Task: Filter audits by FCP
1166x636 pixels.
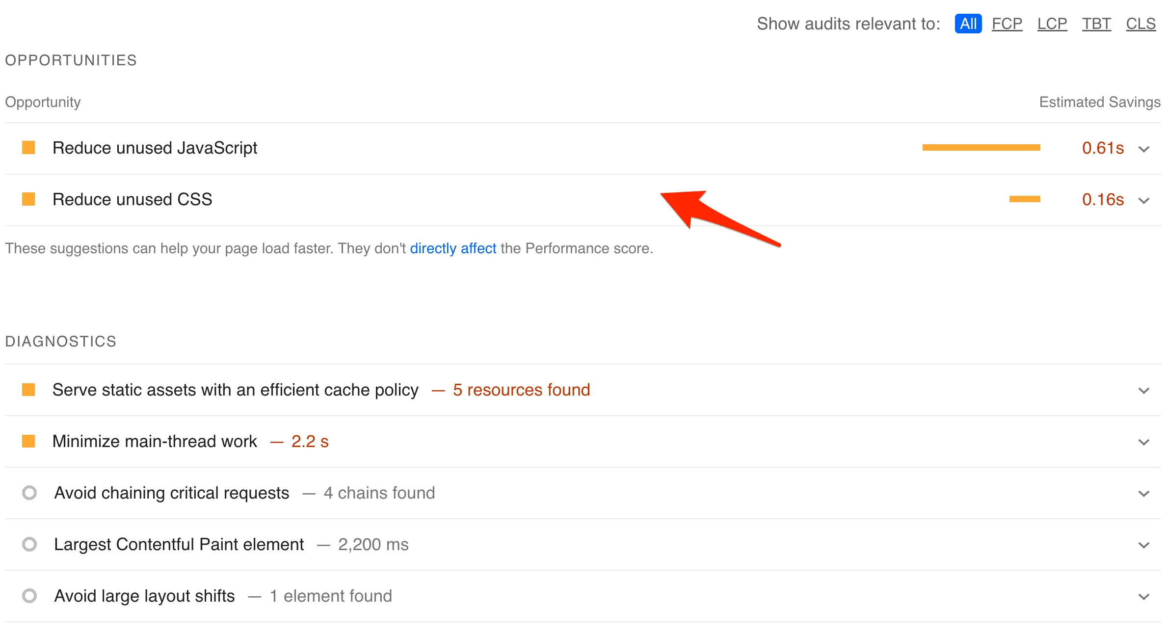Action: tap(1007, 24)
